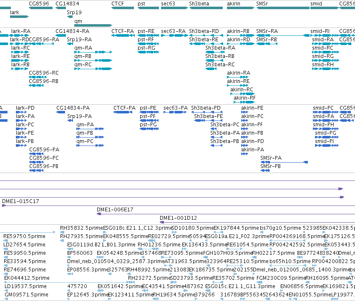Open the Srp19 gene label
Viewport: 355px width, 301px height.
coord(74,13)
